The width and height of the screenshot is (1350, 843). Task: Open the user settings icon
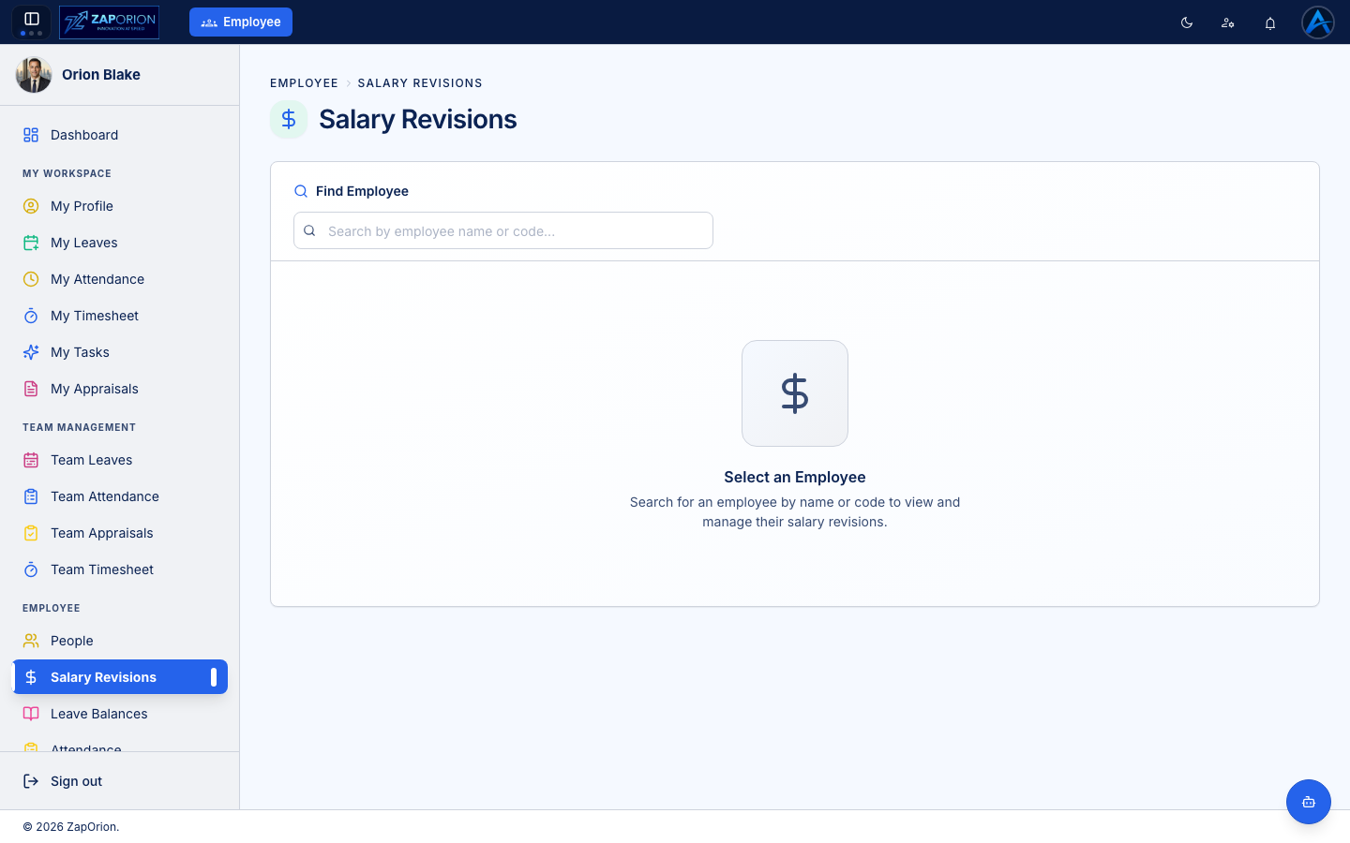tap(1228, 22)
